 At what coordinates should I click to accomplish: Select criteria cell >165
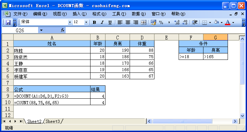pos(215,56)
